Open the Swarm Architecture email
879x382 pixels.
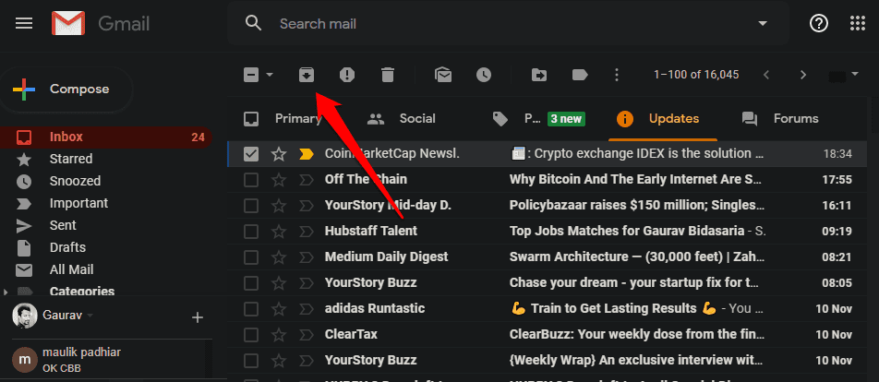coord(548,257)
